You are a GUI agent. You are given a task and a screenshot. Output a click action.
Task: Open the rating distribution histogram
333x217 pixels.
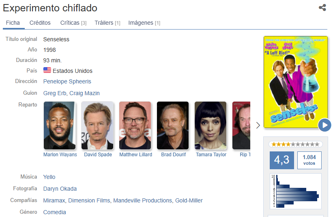295,191
